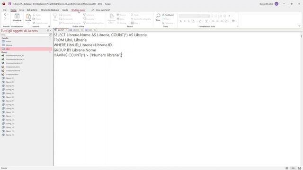Click the save icon in title bar

(9, 4)
